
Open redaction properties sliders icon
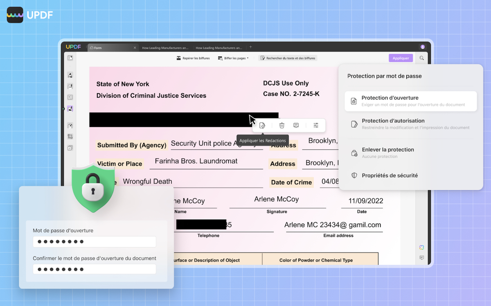pos(316,126)
